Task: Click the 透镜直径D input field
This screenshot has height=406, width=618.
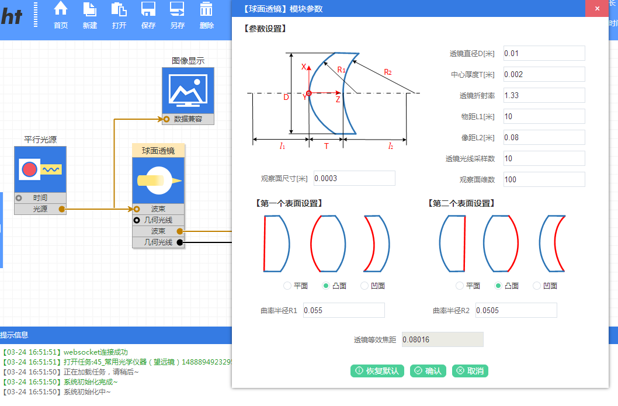Action: coord(544,53)
